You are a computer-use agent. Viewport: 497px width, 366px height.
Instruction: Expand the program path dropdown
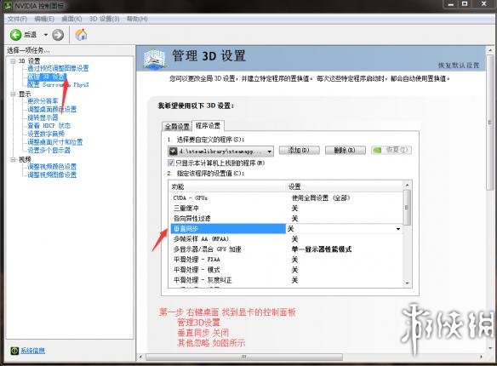[270, 152]
